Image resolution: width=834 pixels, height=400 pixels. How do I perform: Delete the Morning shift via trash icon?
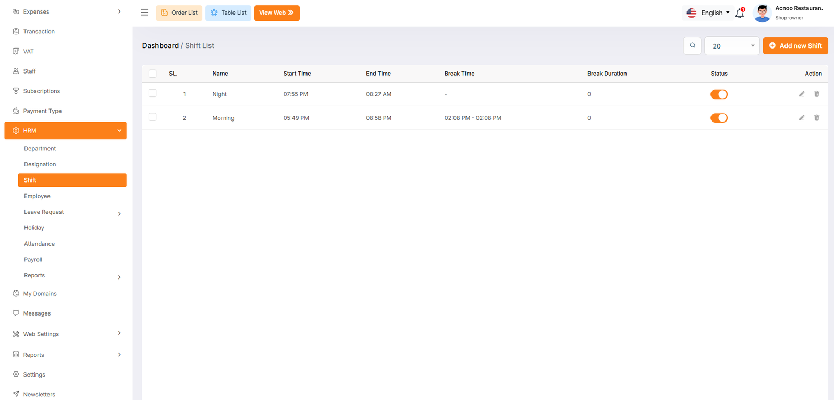[817, 118]
